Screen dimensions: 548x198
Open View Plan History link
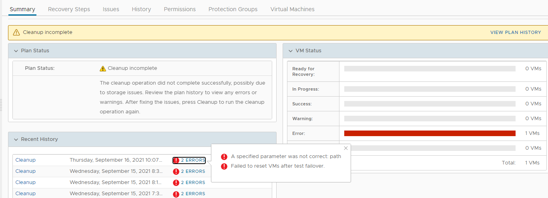pyautogui.click(x=516, y=32)
